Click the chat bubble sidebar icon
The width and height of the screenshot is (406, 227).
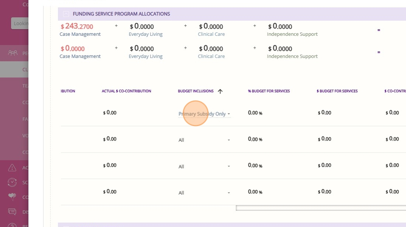point(12,212)
